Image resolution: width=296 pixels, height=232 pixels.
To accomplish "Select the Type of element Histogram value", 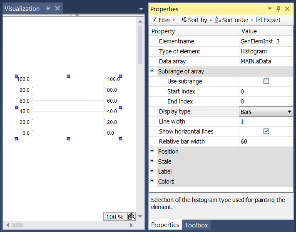I will pos(266,51).
